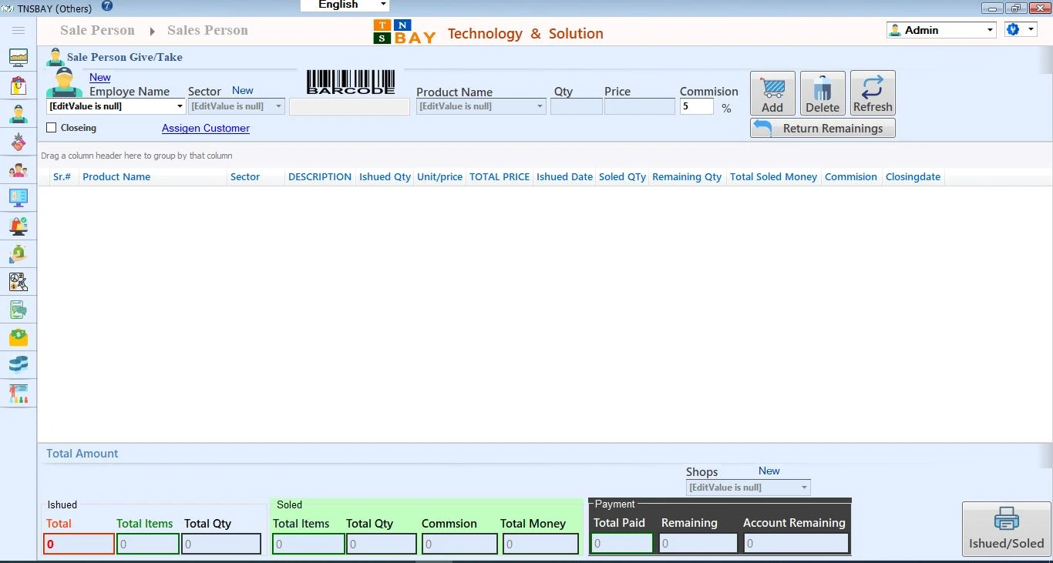
Task: Click the Assigen Customer link
Action: click(206, 128)
